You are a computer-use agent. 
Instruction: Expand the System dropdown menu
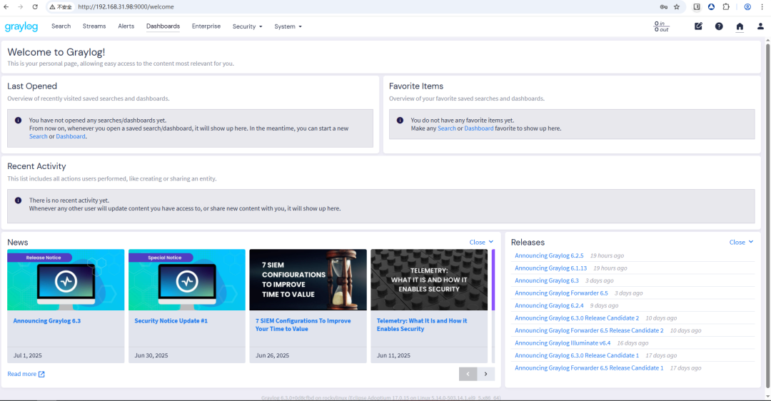288,26
